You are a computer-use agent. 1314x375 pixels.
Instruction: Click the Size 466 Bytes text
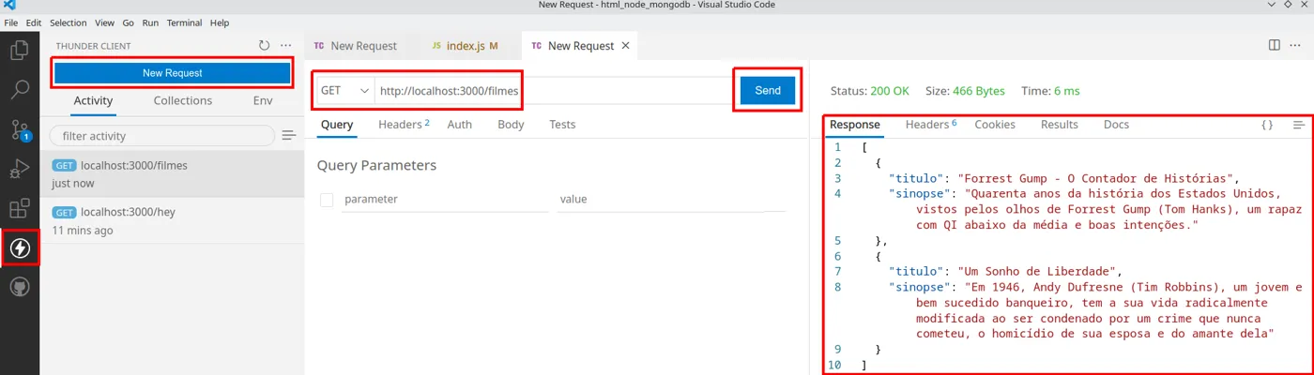click(965, 91)
